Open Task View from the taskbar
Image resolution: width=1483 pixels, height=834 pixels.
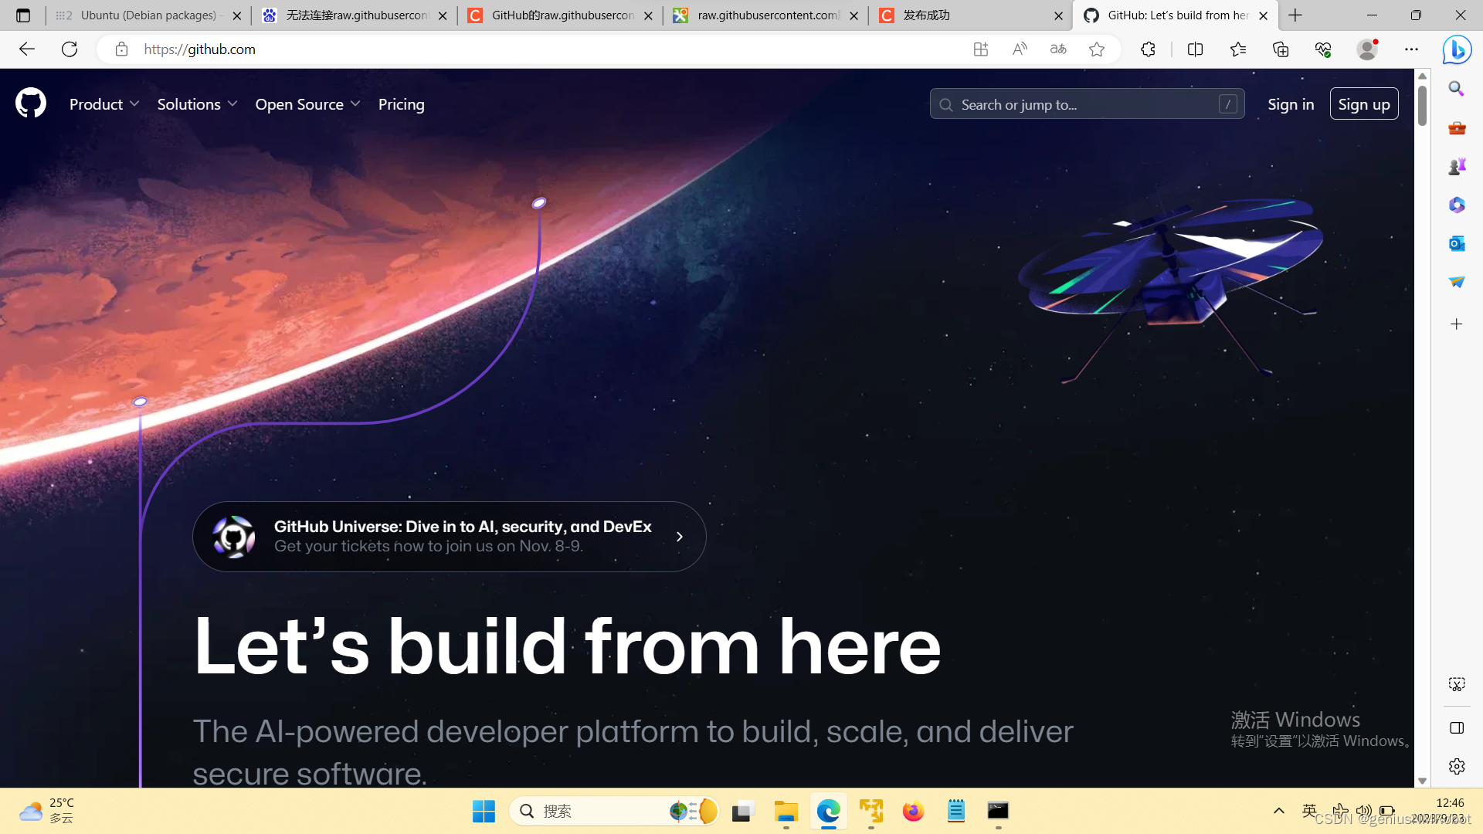click(742, 812)
